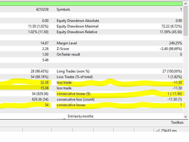Click the 249.25% margin level value
Screen dimensions: 189x142
(174, 43)
